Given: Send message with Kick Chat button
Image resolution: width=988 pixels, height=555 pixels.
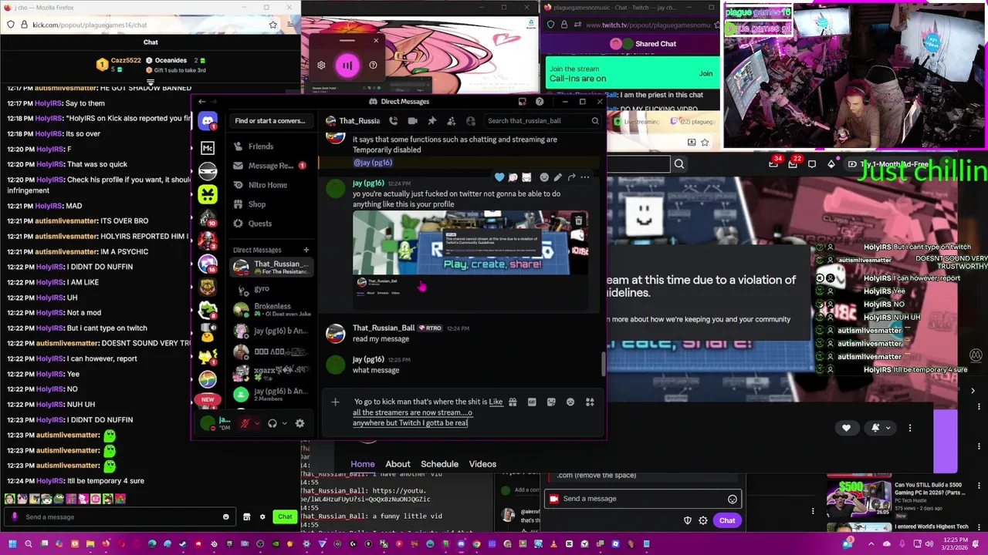Looking at the screenshot, I should [x=285, y=517].
